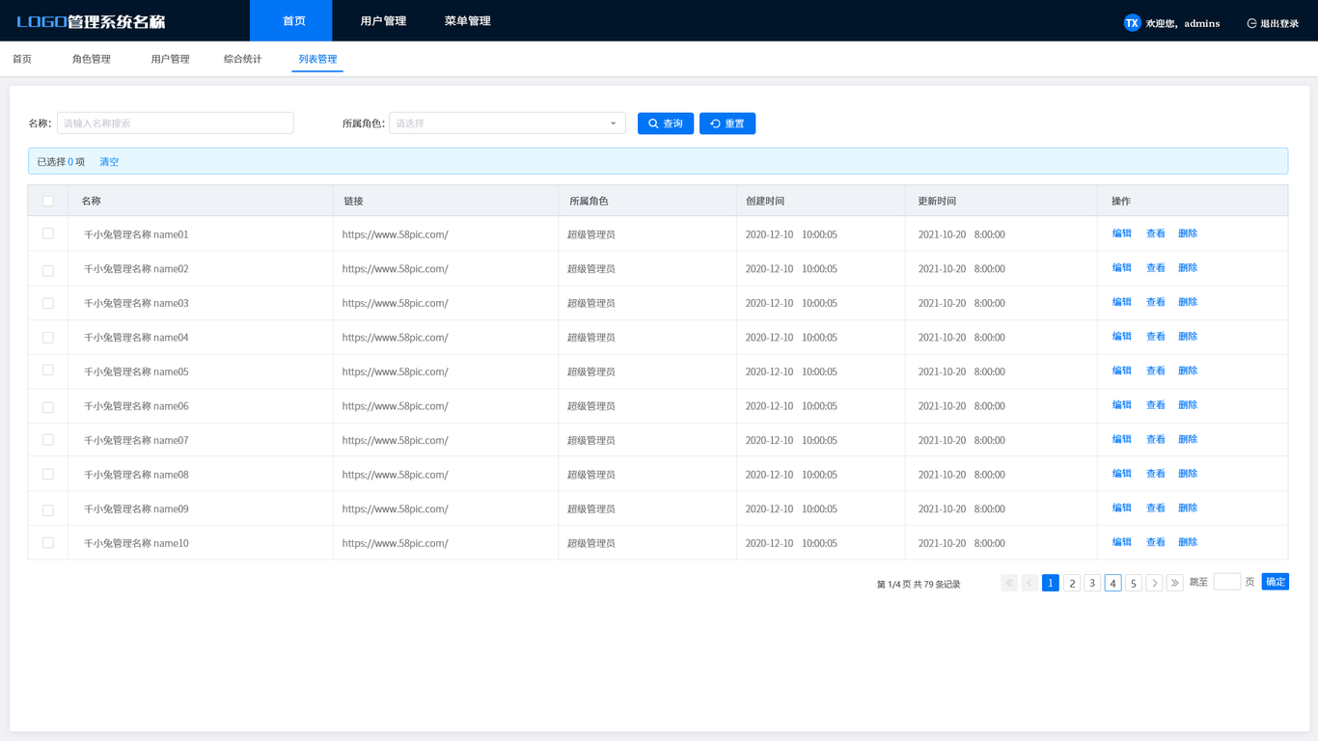1318x741 pixels.
Task: Delete the name03 row
Action: [1188, 302]
